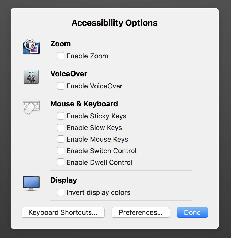
Task: Click the Mouse & Keyboard icon
Action: (31, 107)
